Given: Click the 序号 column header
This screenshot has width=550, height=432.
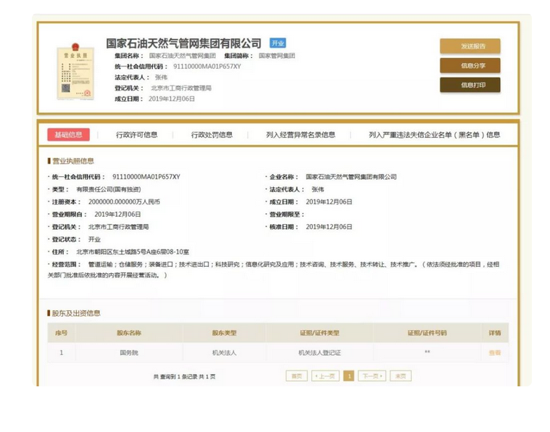Looking at the screenshot, I should click(x=62, y=333).
